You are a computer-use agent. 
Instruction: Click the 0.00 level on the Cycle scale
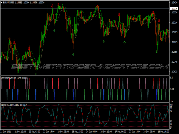point(172,89)
